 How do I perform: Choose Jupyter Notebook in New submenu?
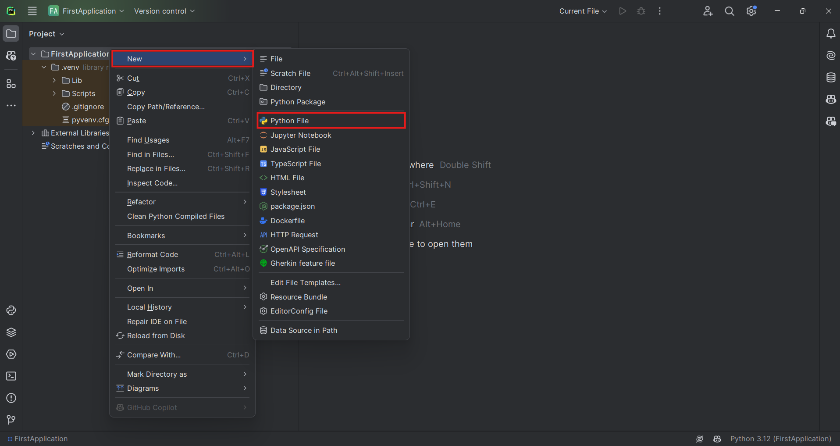[x=301, y=135]
